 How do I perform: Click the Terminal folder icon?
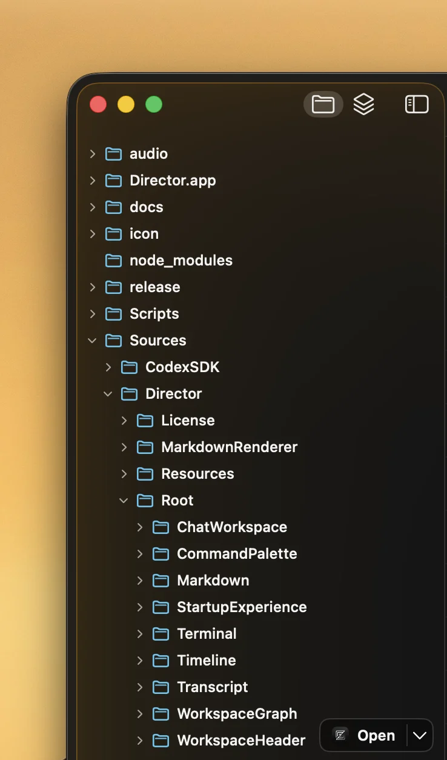[161, 634]
